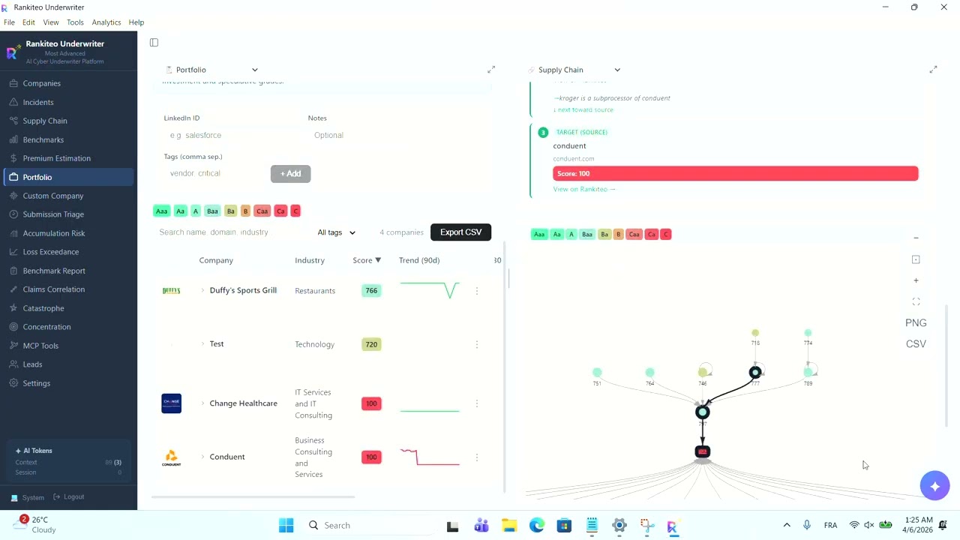Open the AI assistant sparkle button
Image resolution: width=960 pixels, height=540 pixels.
pos(935,487)
